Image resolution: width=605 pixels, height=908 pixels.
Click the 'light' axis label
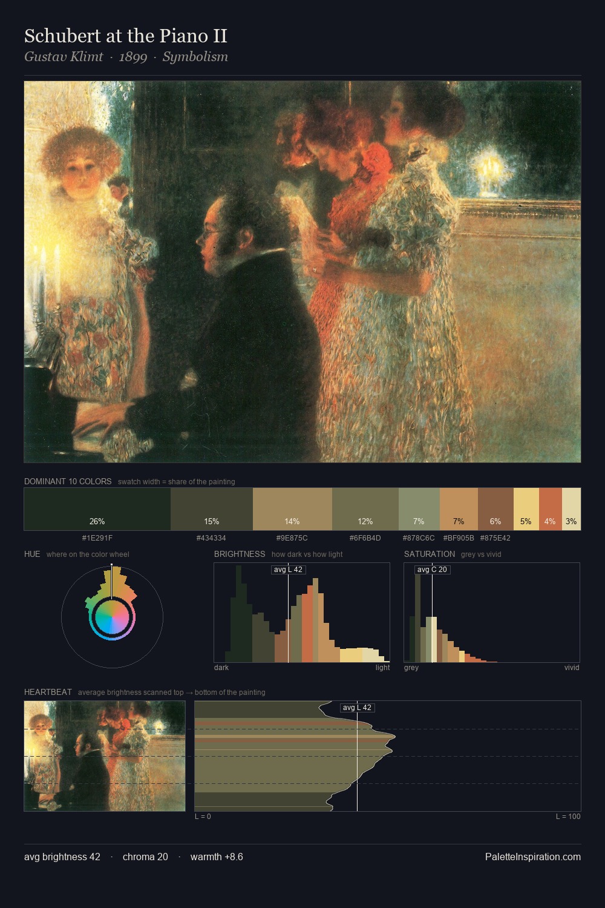click(383, 668)
